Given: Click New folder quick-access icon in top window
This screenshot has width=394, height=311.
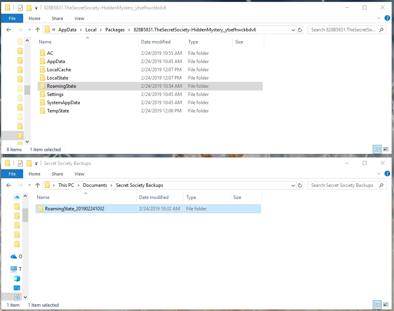Looking at the screenshot, I should pos(29,8).
